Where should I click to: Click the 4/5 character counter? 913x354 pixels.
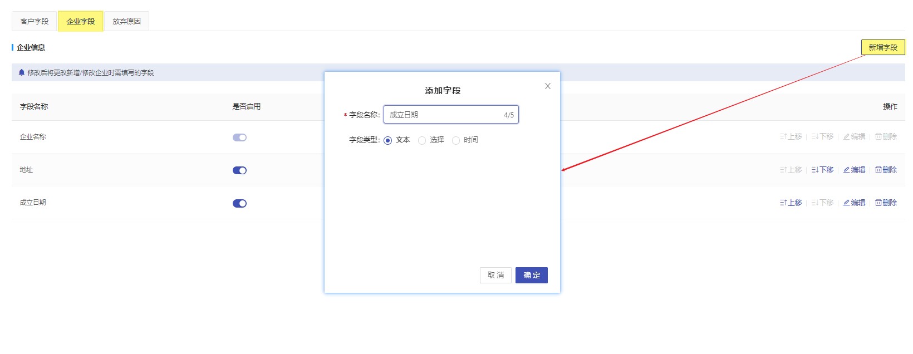[509, 115]
